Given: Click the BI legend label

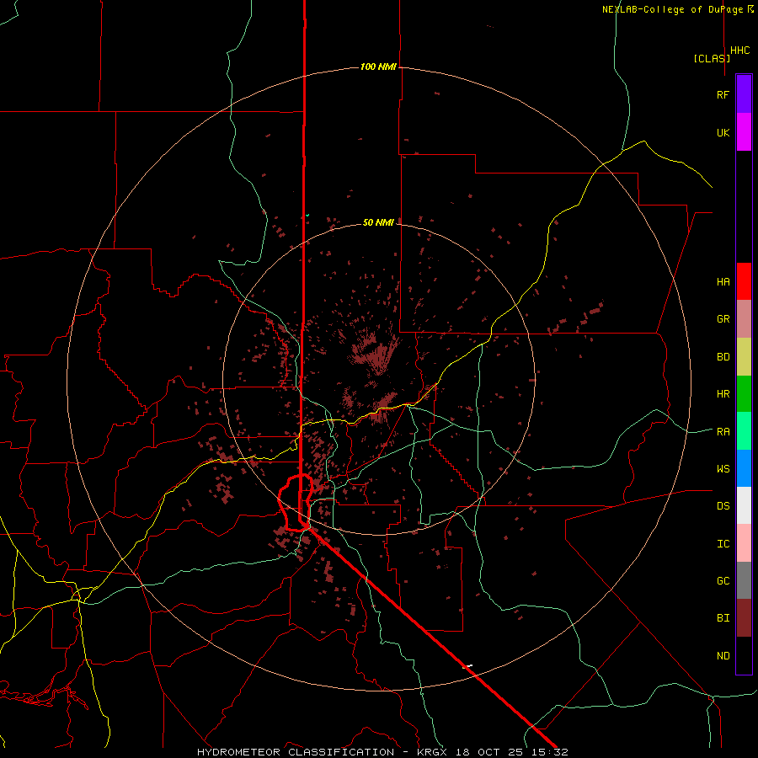Looking at the screenshot, I should [723, 618].
